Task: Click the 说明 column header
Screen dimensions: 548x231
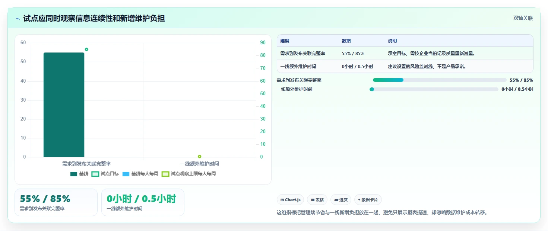Action: tap(392, 41)
